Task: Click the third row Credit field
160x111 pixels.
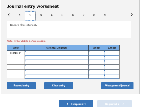Action: coord(112,62)
